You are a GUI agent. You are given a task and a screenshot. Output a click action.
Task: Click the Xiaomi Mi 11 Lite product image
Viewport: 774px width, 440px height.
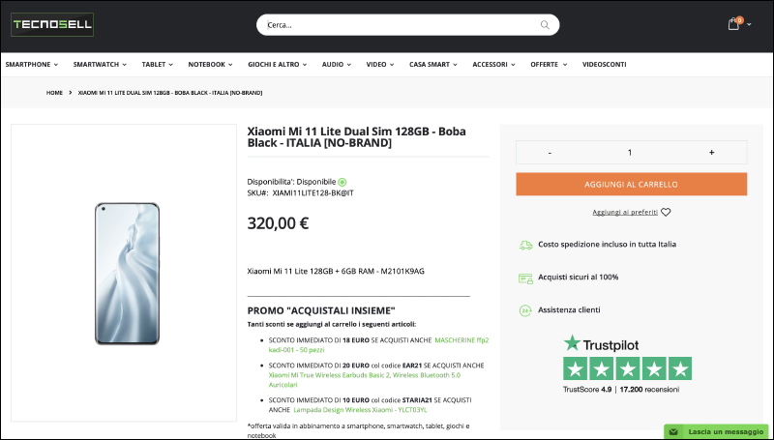(x=127, y=274)
